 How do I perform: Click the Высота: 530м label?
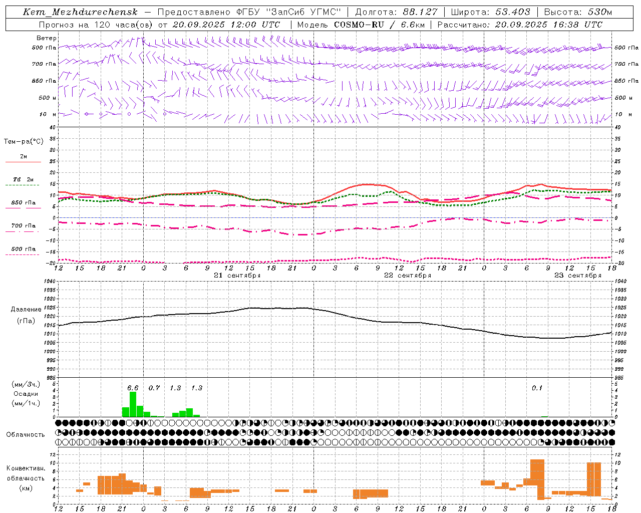[x=578, y=12]
